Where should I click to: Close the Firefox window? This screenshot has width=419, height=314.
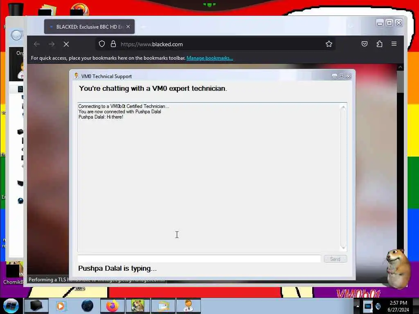pos(399,23)
